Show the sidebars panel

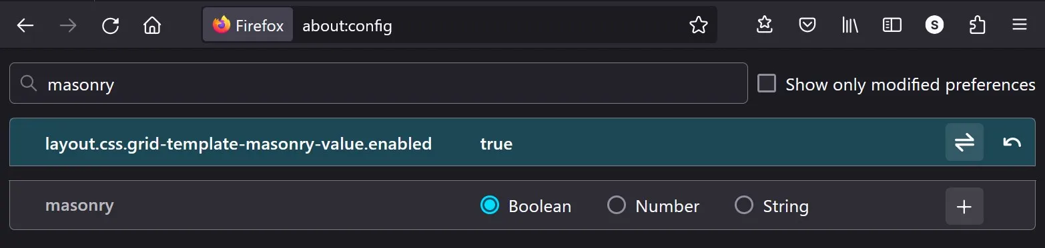click(892, 26)
